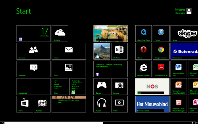Launch Microsoft PowerPoint 2010
Image resolution: width=198 pixels, height=124 pixels.
[179, 86]
